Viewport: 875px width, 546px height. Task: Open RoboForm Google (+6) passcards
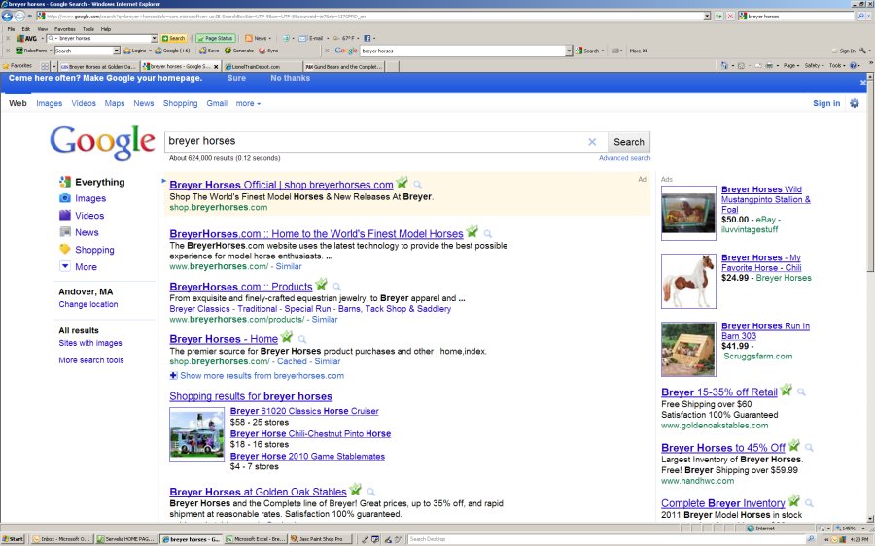pos(173,51)
